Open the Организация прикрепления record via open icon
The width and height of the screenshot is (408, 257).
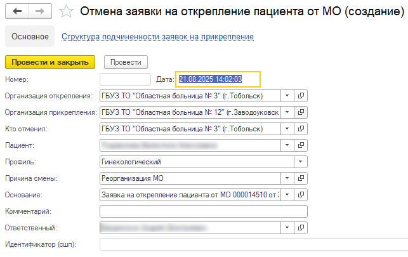tap(301, 112)
